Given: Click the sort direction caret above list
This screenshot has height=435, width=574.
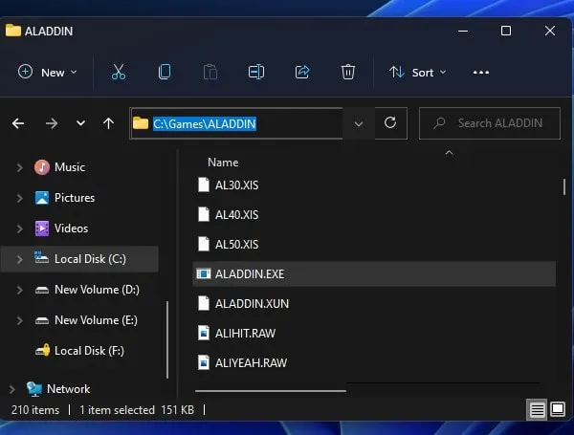Looking at the screenshot, I should pyautogui.click(x=449, y=152).
